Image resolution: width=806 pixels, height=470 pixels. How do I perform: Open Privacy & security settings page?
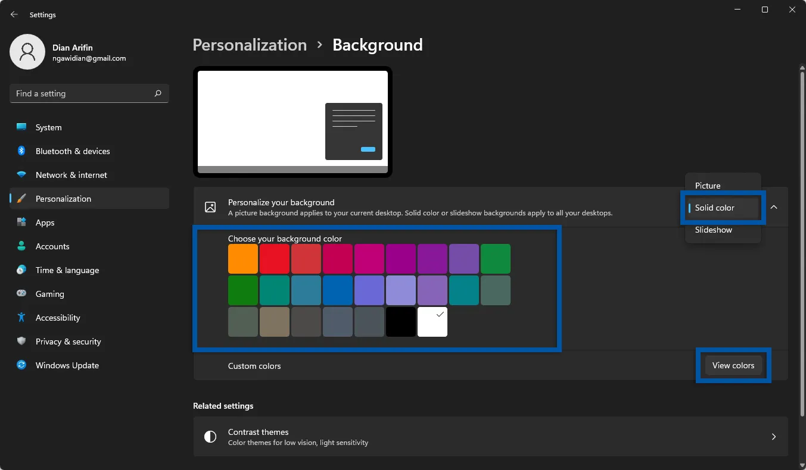[68, 341]
